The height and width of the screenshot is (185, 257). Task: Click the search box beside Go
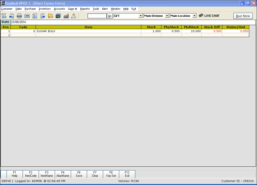pos(97,16)
